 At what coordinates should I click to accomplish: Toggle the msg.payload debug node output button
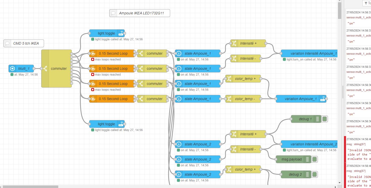click(315, 159)
